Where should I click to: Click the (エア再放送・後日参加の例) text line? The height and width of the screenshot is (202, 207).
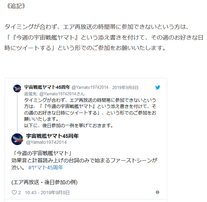pos(45,182)
